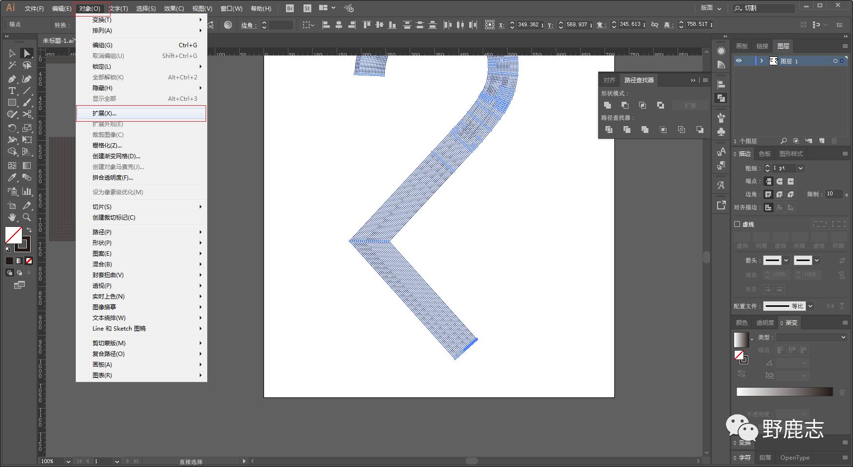Select the round cap 端点 option
The height and width of the screenshot is (467, 853).
(x=779, y=181)
